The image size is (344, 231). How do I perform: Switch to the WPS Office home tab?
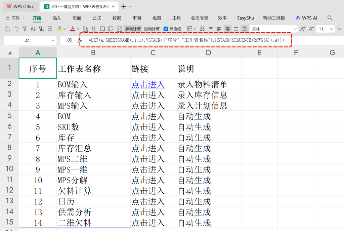(x=20, y=7)
